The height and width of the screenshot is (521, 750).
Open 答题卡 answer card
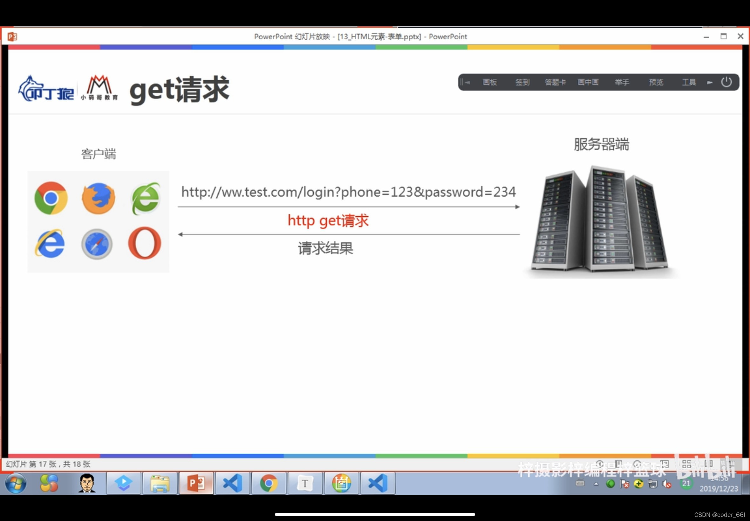click(x=555, y=82)
